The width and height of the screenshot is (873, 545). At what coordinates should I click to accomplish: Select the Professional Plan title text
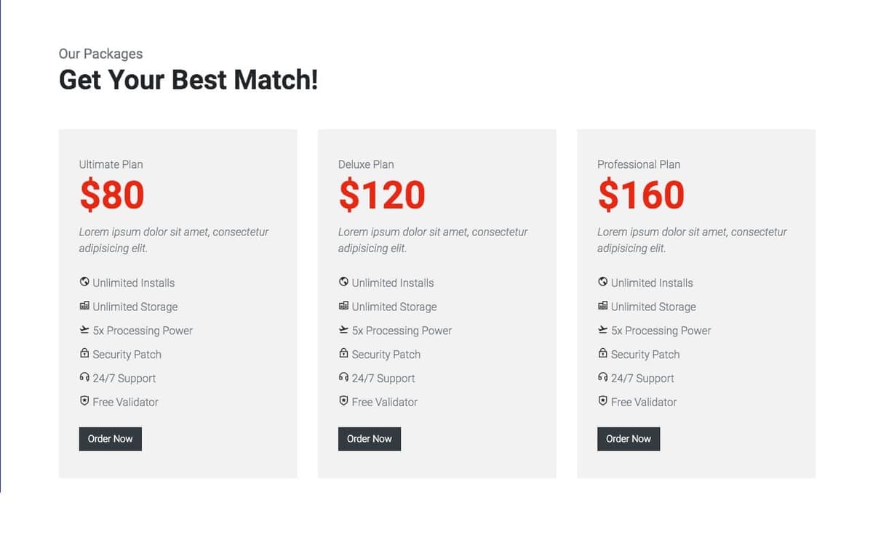click(x=639, y=164)
